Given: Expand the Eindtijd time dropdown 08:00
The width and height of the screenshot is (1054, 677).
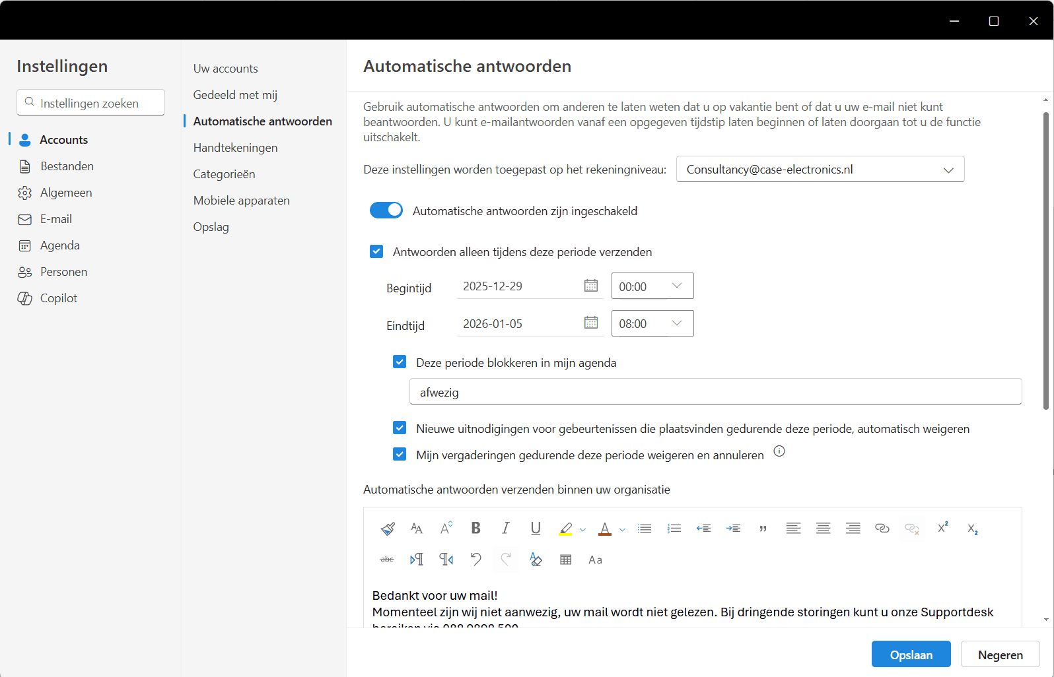Looking at the screenshot, I should [x=676, y=323].
